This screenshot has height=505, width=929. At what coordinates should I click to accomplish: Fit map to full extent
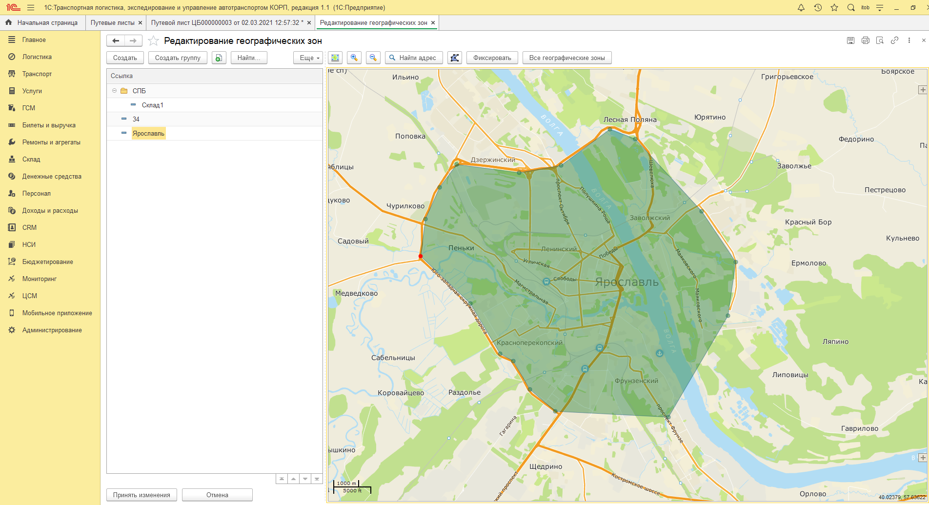(x=335, y=58)
